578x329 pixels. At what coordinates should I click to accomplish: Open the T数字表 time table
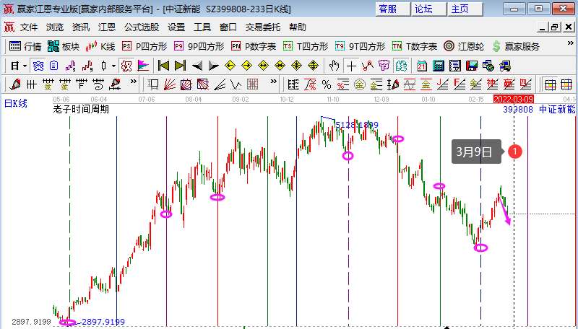click(415, 46)
